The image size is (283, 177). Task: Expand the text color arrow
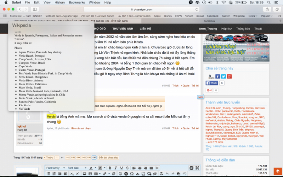[95, 168]
